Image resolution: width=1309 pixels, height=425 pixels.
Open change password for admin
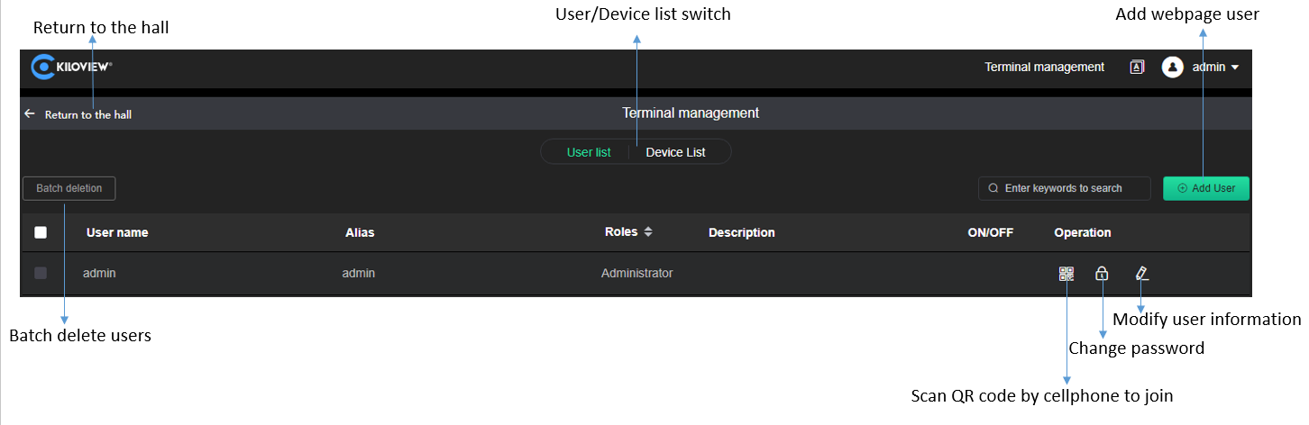click(1102, 274)
